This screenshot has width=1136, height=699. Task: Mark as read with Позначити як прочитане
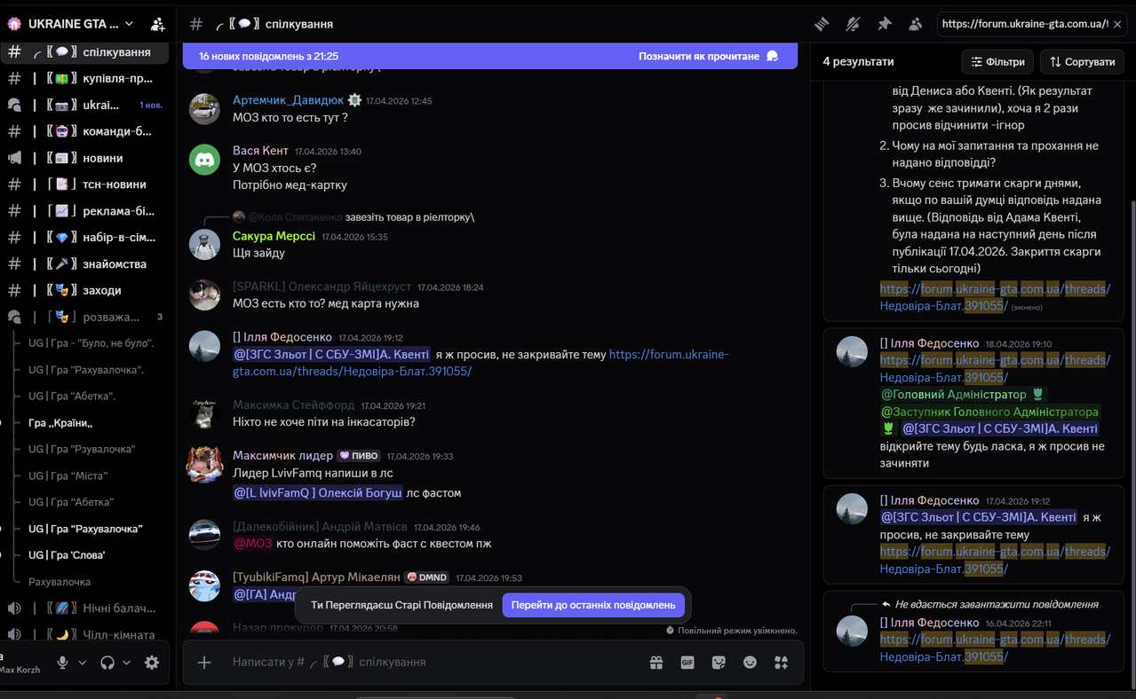coord(708,56)
